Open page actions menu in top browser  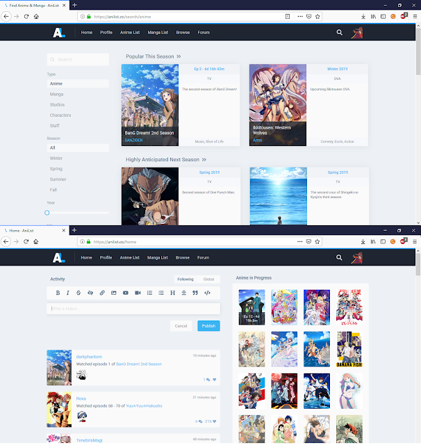[x=300, y=17]
